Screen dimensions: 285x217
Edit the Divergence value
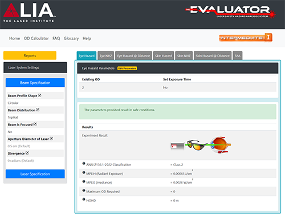point(27,153)
